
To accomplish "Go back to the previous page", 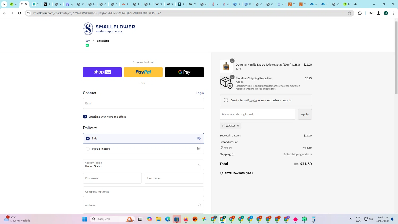I will (5, 13).
